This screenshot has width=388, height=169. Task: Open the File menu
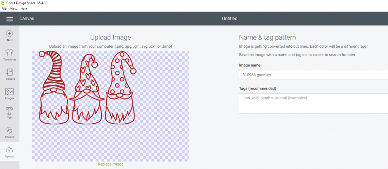[x=4, y=9]
